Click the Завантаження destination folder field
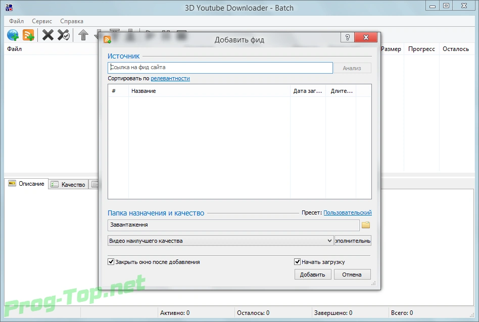The width and height of the screenshot is (479, 322). tap(233, 225)
